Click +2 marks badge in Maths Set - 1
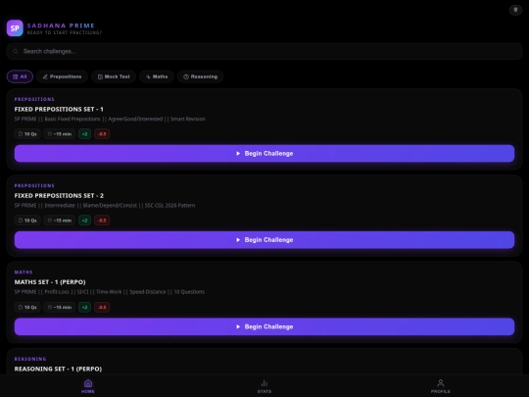This screenshot has height=397, width=529. click(x=84, y=307)
